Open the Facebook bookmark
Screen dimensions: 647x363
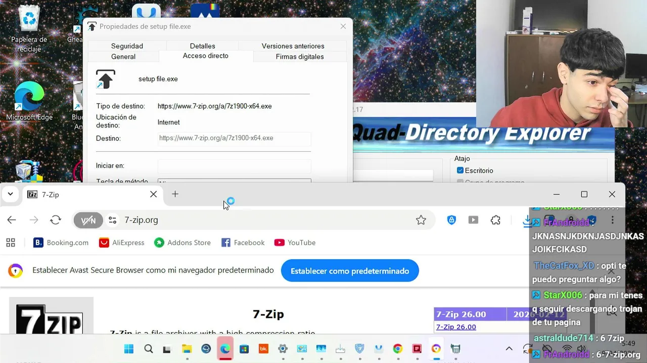click(x=243, y=243)
